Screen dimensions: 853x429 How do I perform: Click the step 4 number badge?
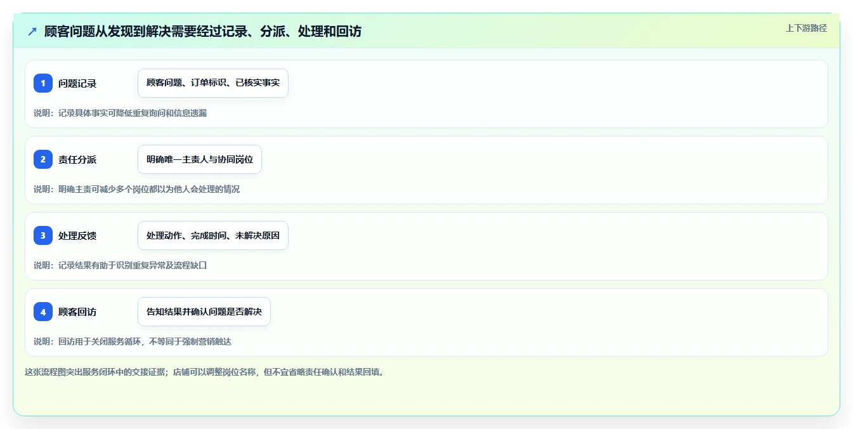point(43,312)
